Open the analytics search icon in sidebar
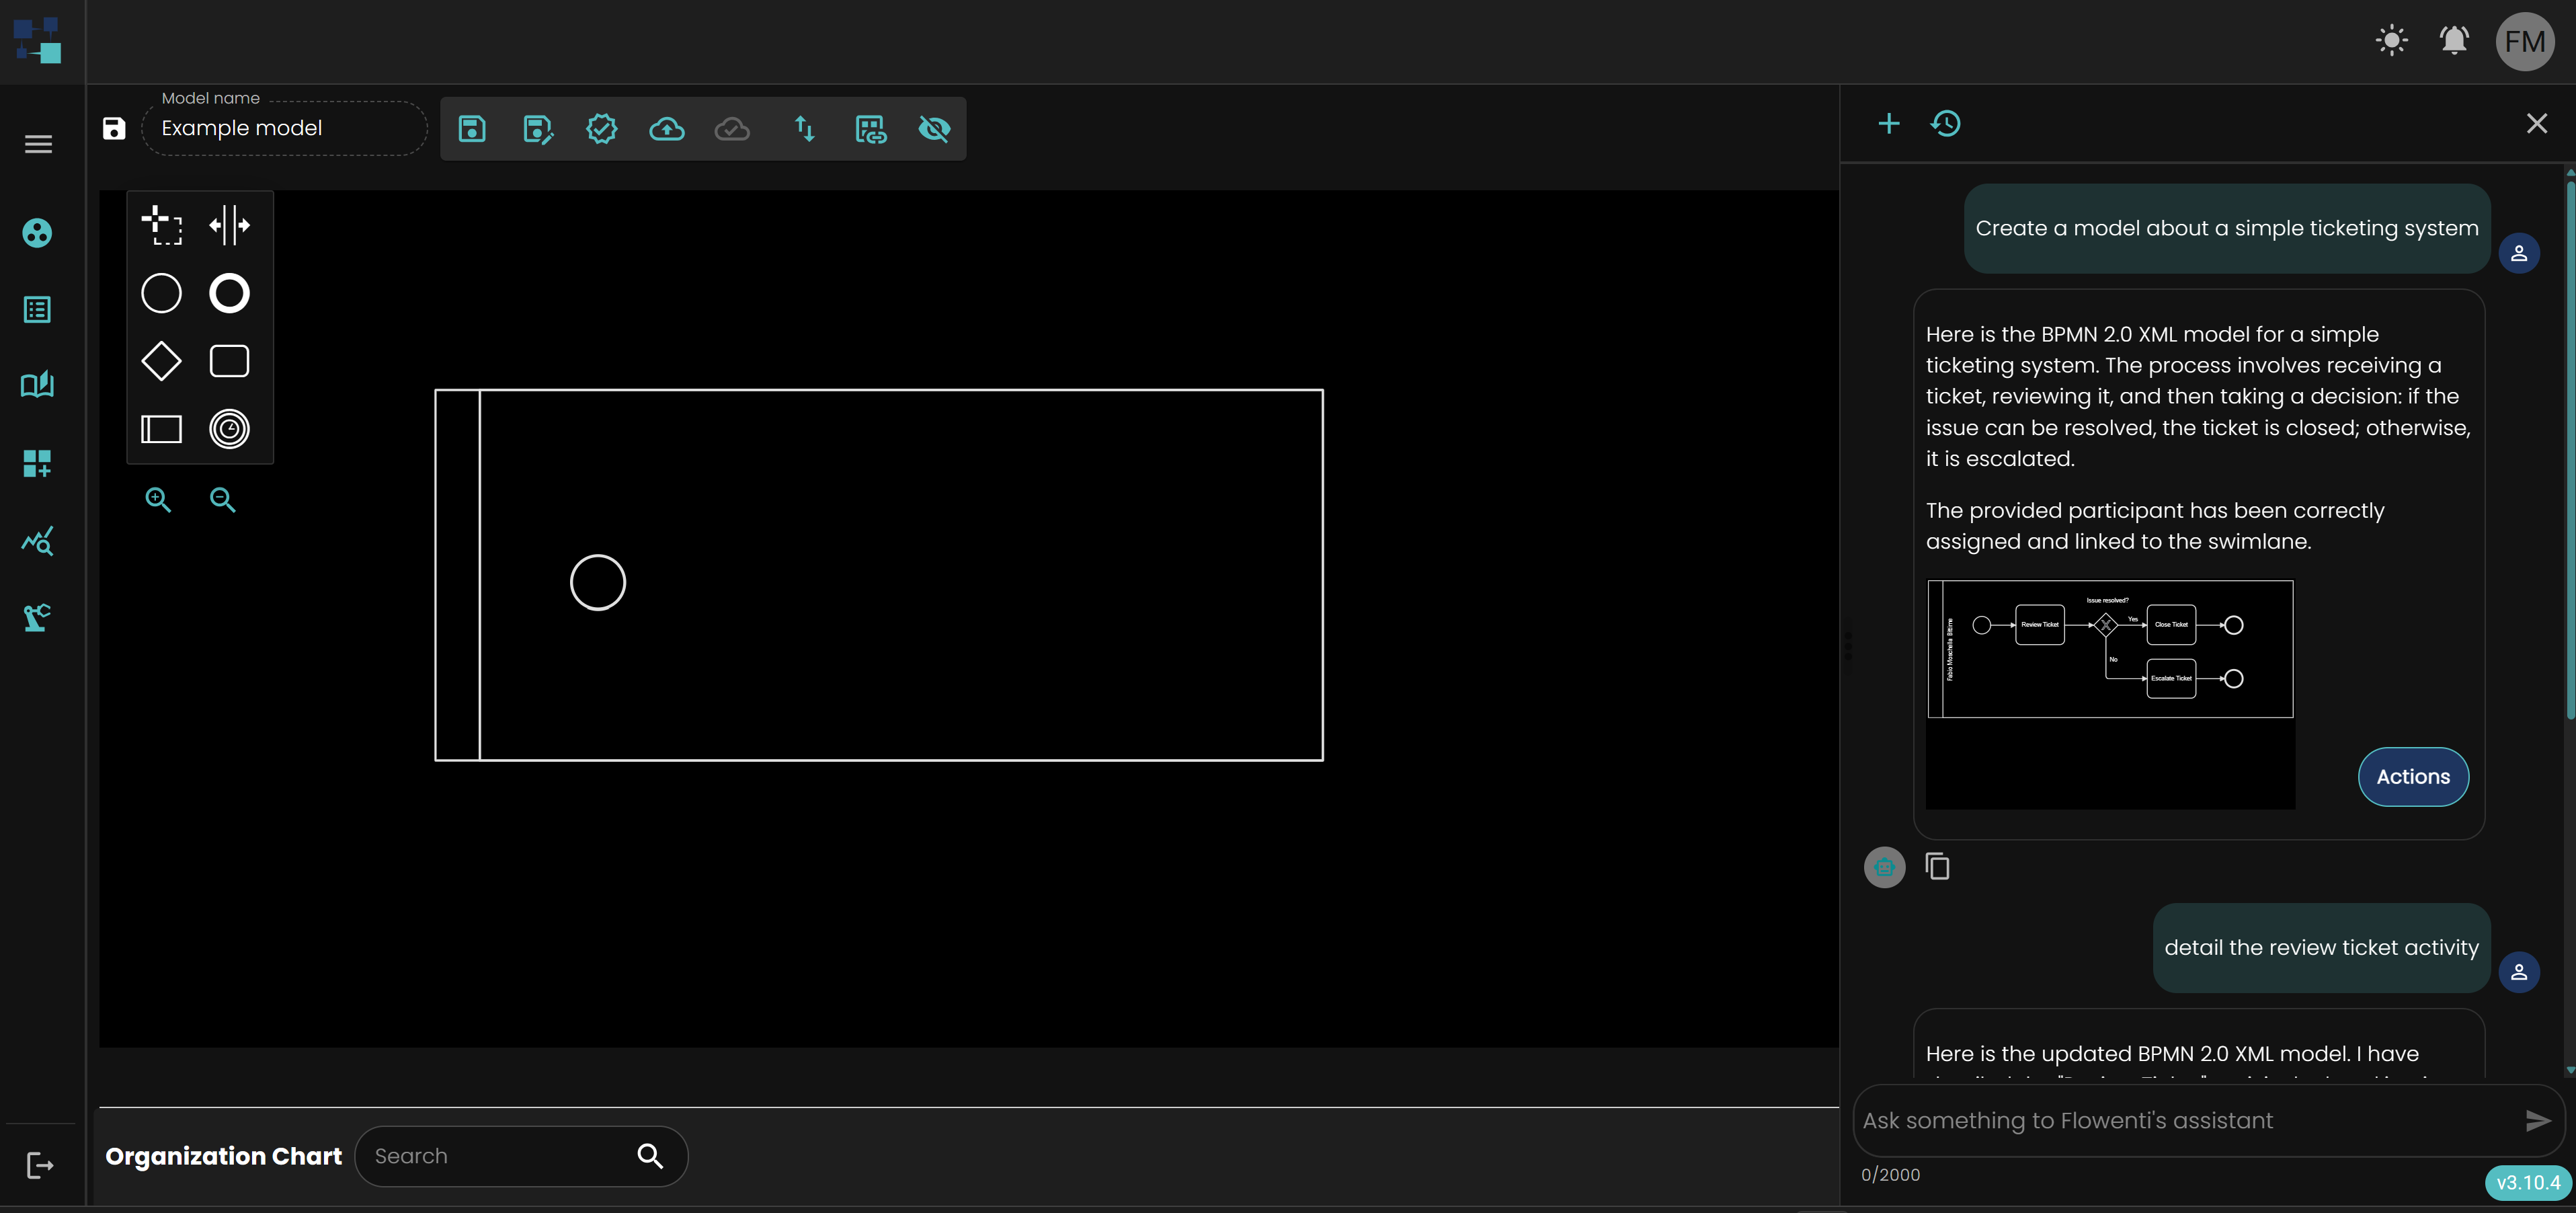Screen dimensions: 2576x1213 38,541
